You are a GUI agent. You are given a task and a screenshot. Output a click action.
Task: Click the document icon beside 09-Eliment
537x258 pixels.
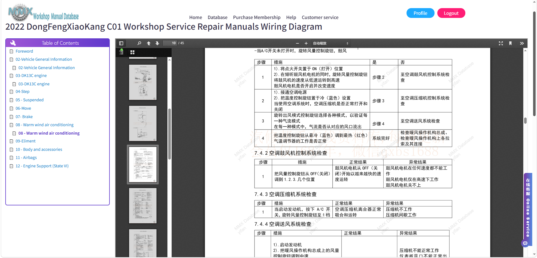point(11,141)
